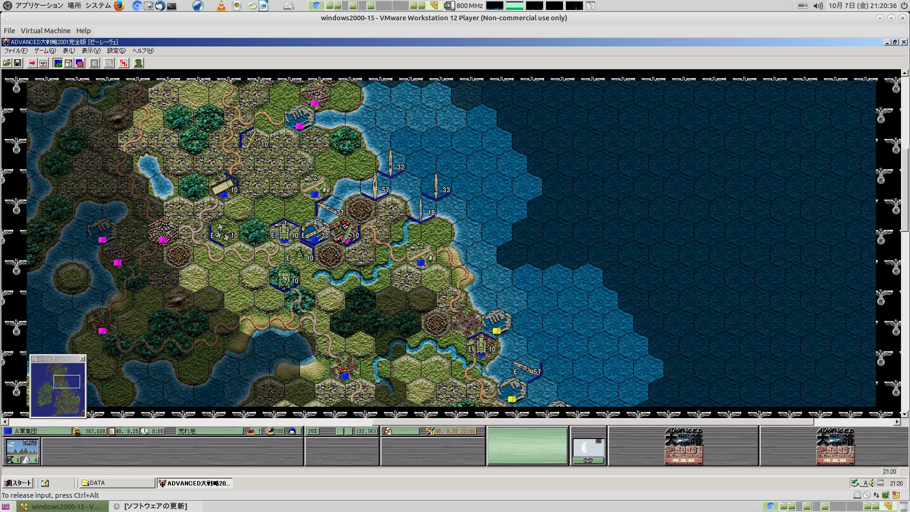910x512 pixels.
Task: Click the ADVANCED大戦略20... taskbar button
Action: [194, 483]
